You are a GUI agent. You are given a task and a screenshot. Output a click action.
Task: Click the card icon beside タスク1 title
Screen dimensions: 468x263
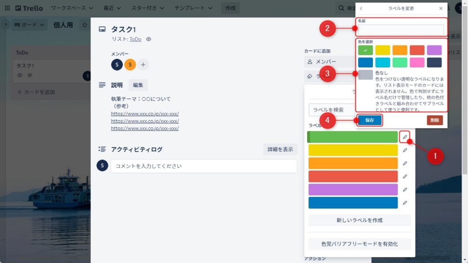click(102, 29)
